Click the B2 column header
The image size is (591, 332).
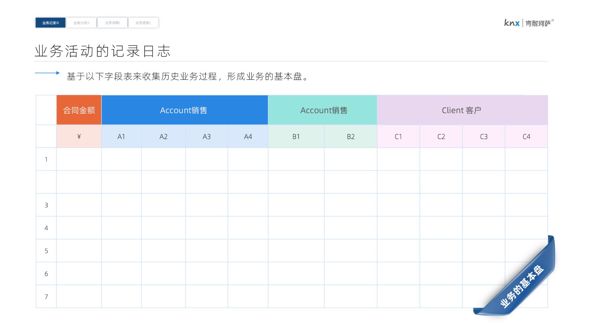click(x=350, y=136)
